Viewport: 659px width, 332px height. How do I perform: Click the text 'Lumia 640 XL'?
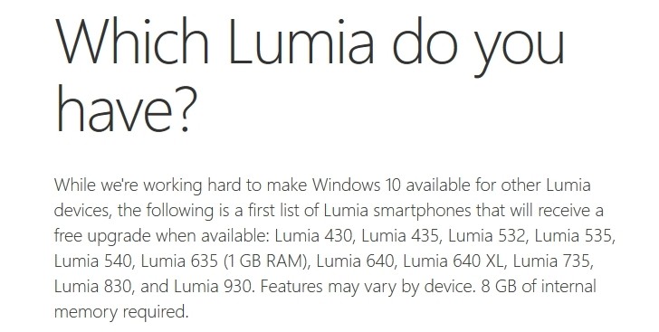coord(453,261)
